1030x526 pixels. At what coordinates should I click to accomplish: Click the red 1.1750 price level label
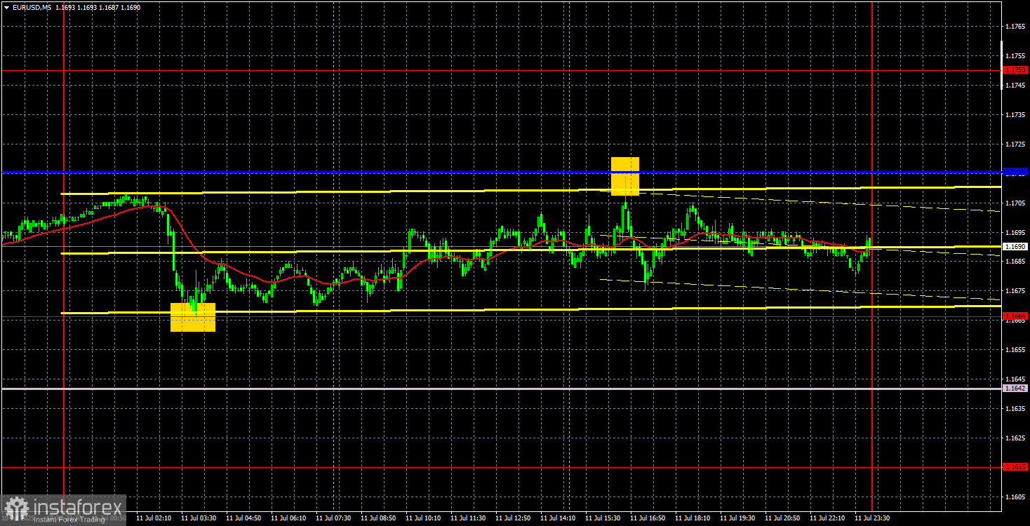[x=1015, y=70]
